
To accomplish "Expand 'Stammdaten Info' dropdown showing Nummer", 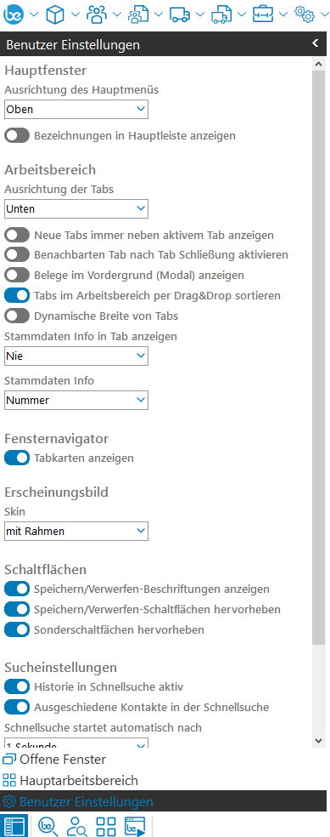I will click(76, 400).
